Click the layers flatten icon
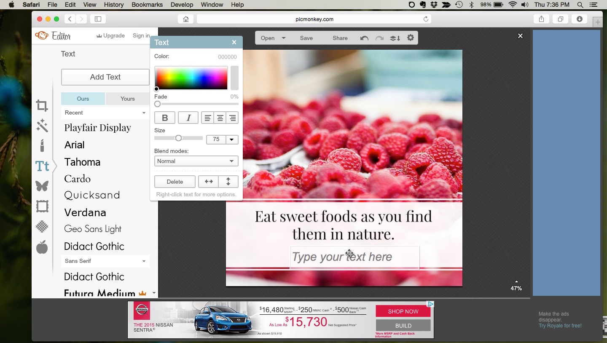This screenshot has height=343, width=607. click(x=395, y=38)
